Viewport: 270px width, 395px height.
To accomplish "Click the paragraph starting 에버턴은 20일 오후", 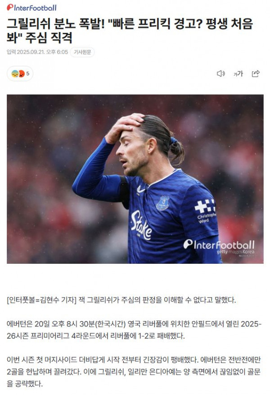I will pos(134,330).
